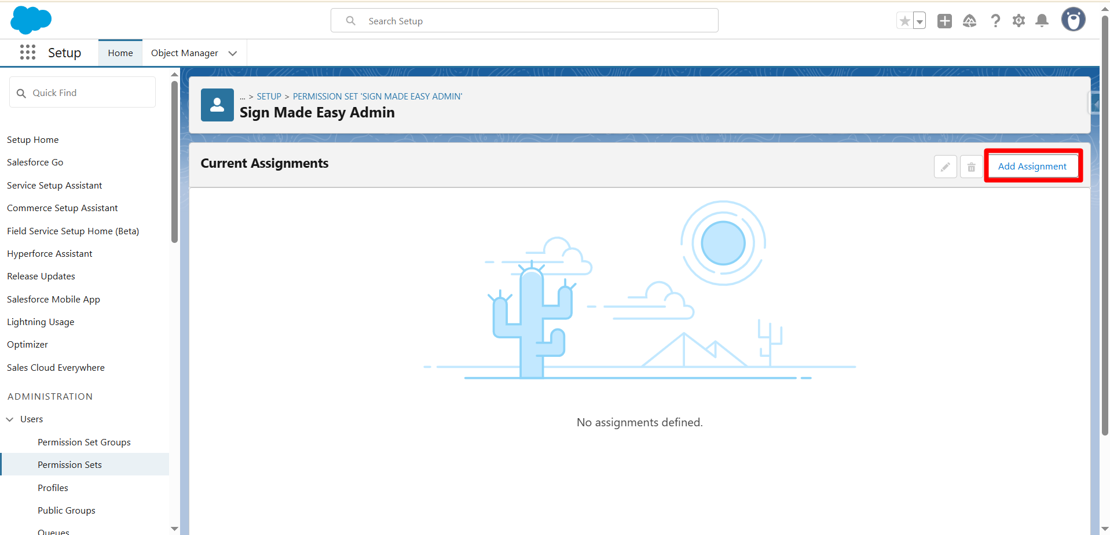Image resolution: width=1110 pixels, height=535 pixels.
Task: Open Optimizer in the sidebar
Action: 27,345
